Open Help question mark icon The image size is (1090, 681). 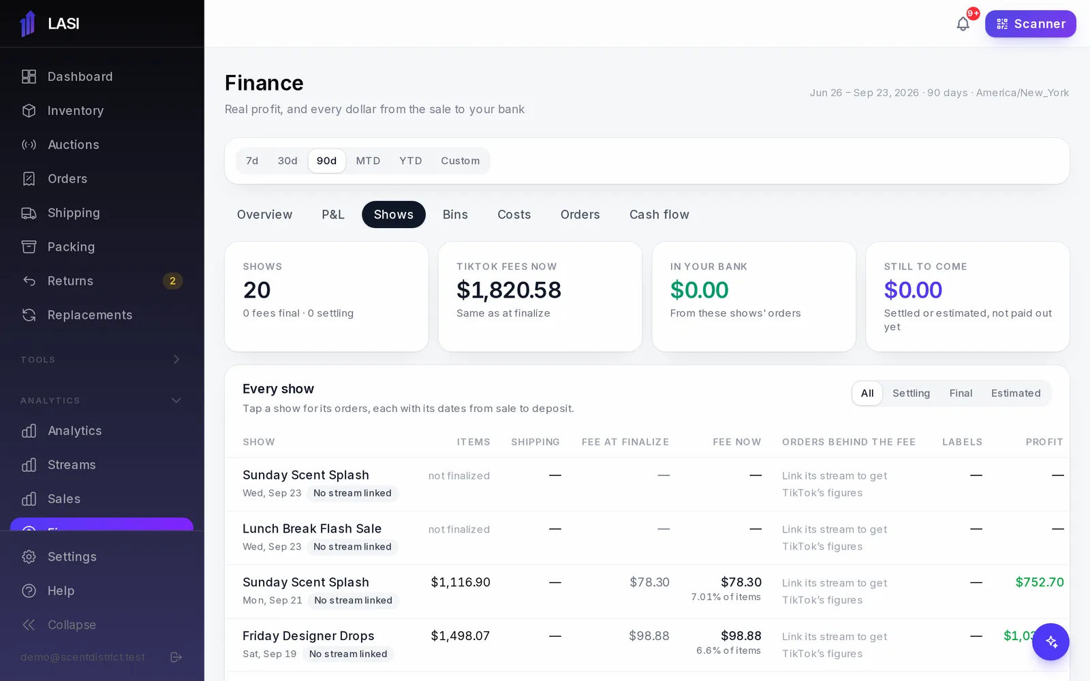[x=29, y=591]
